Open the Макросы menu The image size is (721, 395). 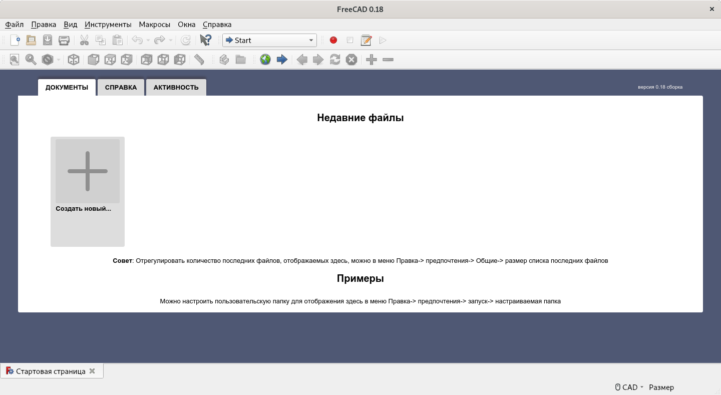pos(155,24)
